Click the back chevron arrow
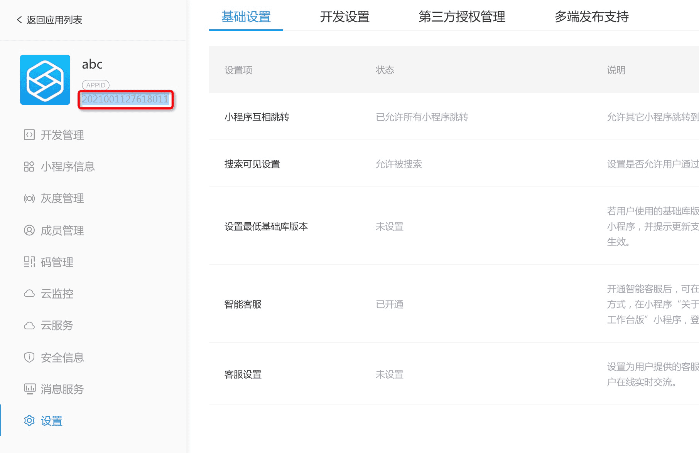The height and width of the screenshot is (453, 699). [x=19, y=20]
